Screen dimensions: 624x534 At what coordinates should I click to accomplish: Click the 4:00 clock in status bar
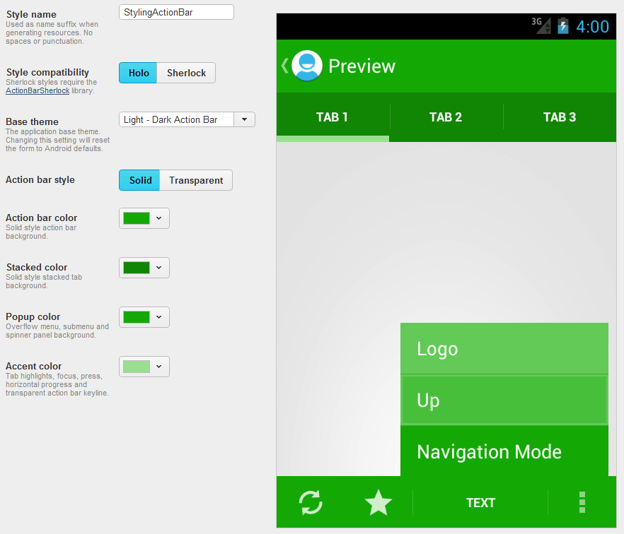point(592,27)
